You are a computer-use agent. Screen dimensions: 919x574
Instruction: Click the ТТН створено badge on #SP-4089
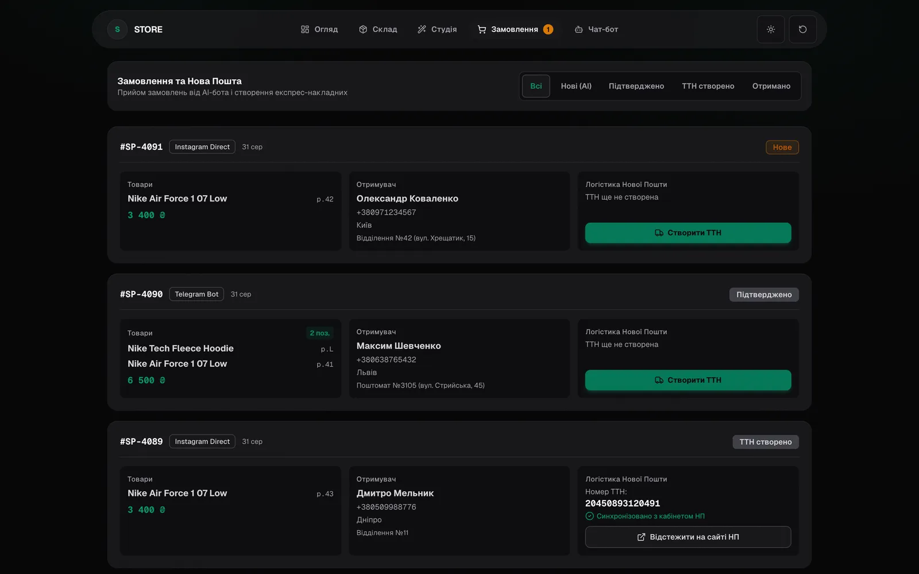pyautogui.click(x=766, y=442)
